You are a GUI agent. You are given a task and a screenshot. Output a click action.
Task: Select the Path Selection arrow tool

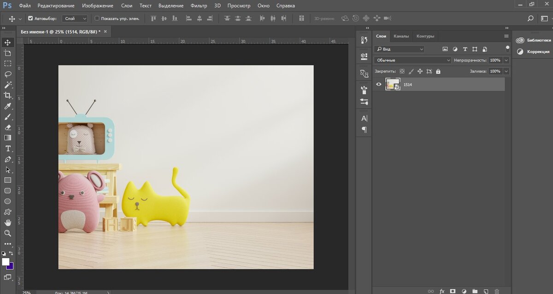(x=8, y=170)
